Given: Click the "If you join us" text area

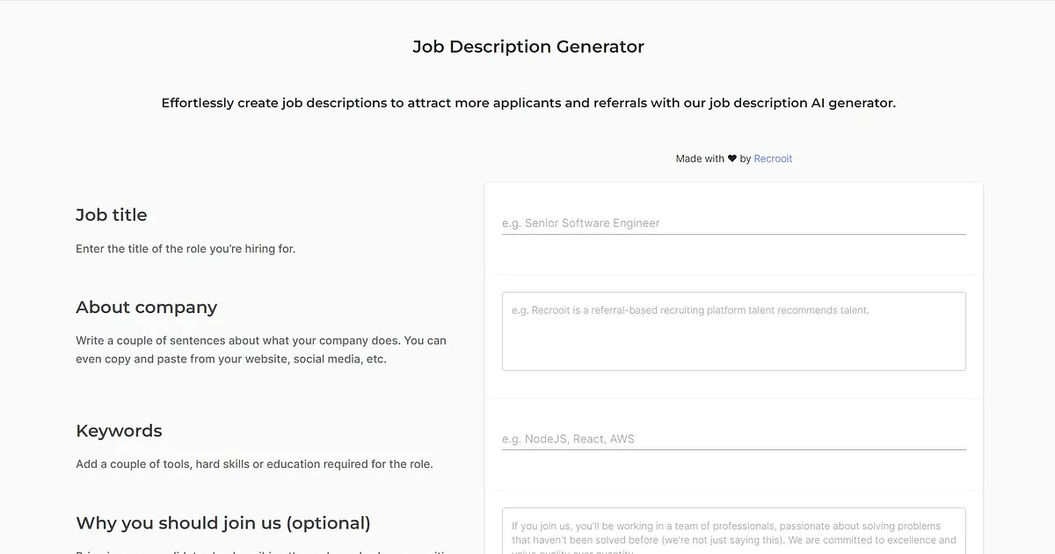Looking at the screenshot, I should (734, 531).
